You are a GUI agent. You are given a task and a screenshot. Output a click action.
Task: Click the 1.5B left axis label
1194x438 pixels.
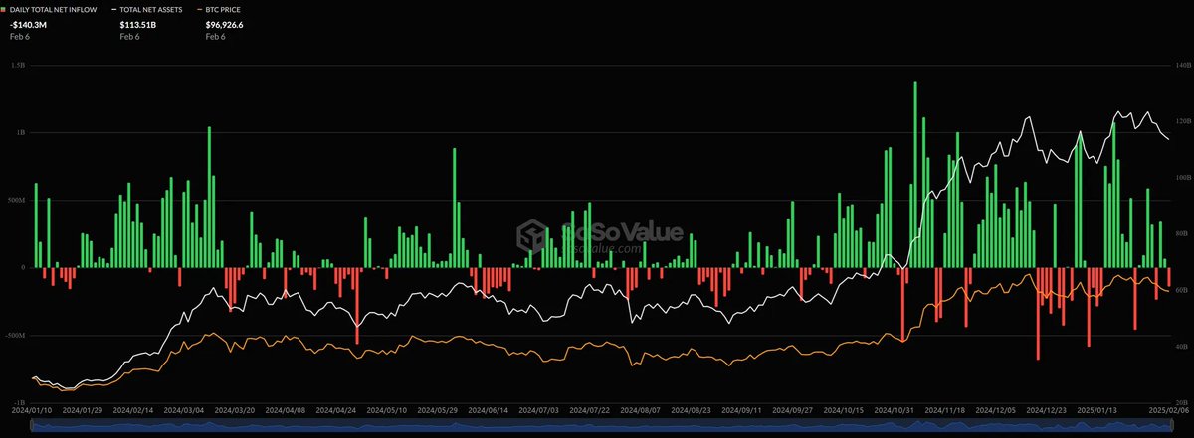coord(19,65)
